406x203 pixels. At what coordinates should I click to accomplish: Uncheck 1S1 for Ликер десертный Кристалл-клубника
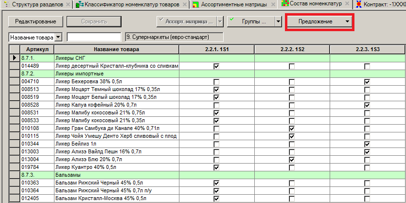pyautogui.click(x=216, y=66)
